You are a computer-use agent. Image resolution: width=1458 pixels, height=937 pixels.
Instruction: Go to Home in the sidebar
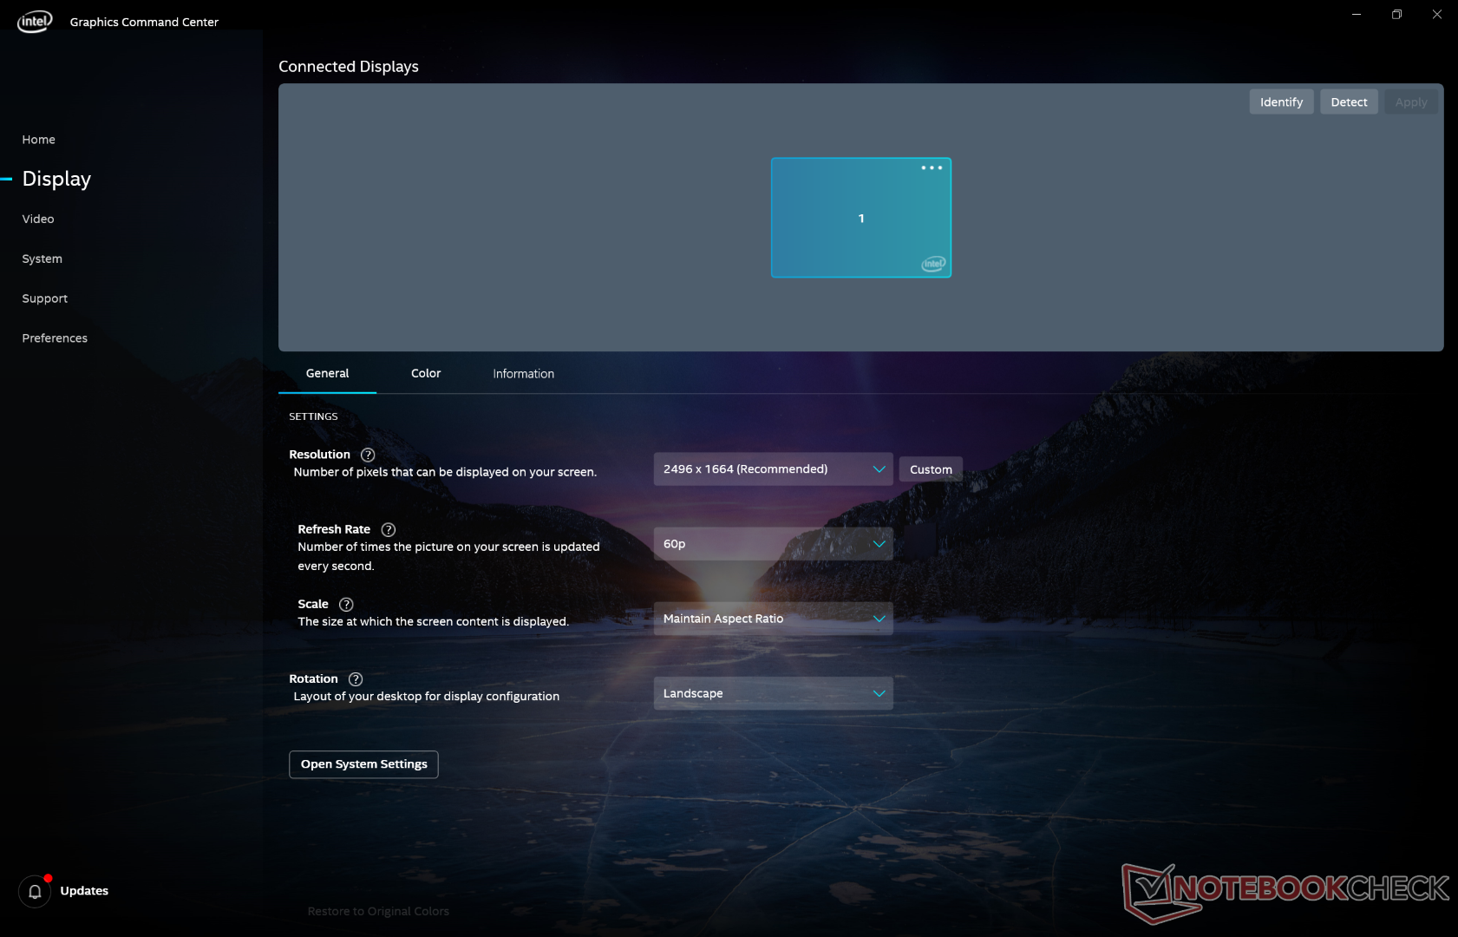pyautogui.click(x=39, y=140)
